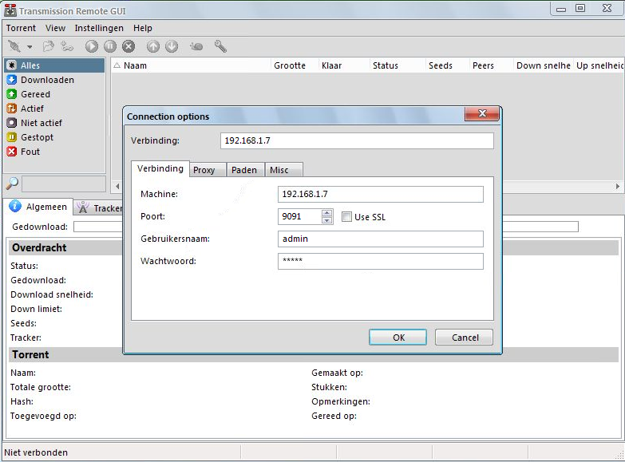This screenshot has width=625, height=462.
Task: Open the Help menu
Action: [x=143, y=28]
